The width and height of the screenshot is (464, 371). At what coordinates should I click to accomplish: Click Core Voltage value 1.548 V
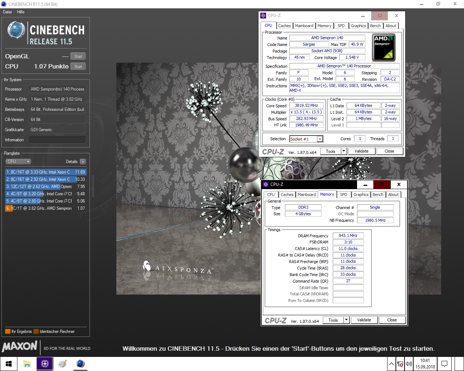[352, 57]
